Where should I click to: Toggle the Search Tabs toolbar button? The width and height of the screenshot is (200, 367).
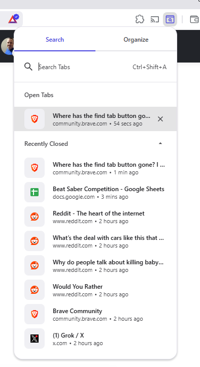(x=170, y=19)
